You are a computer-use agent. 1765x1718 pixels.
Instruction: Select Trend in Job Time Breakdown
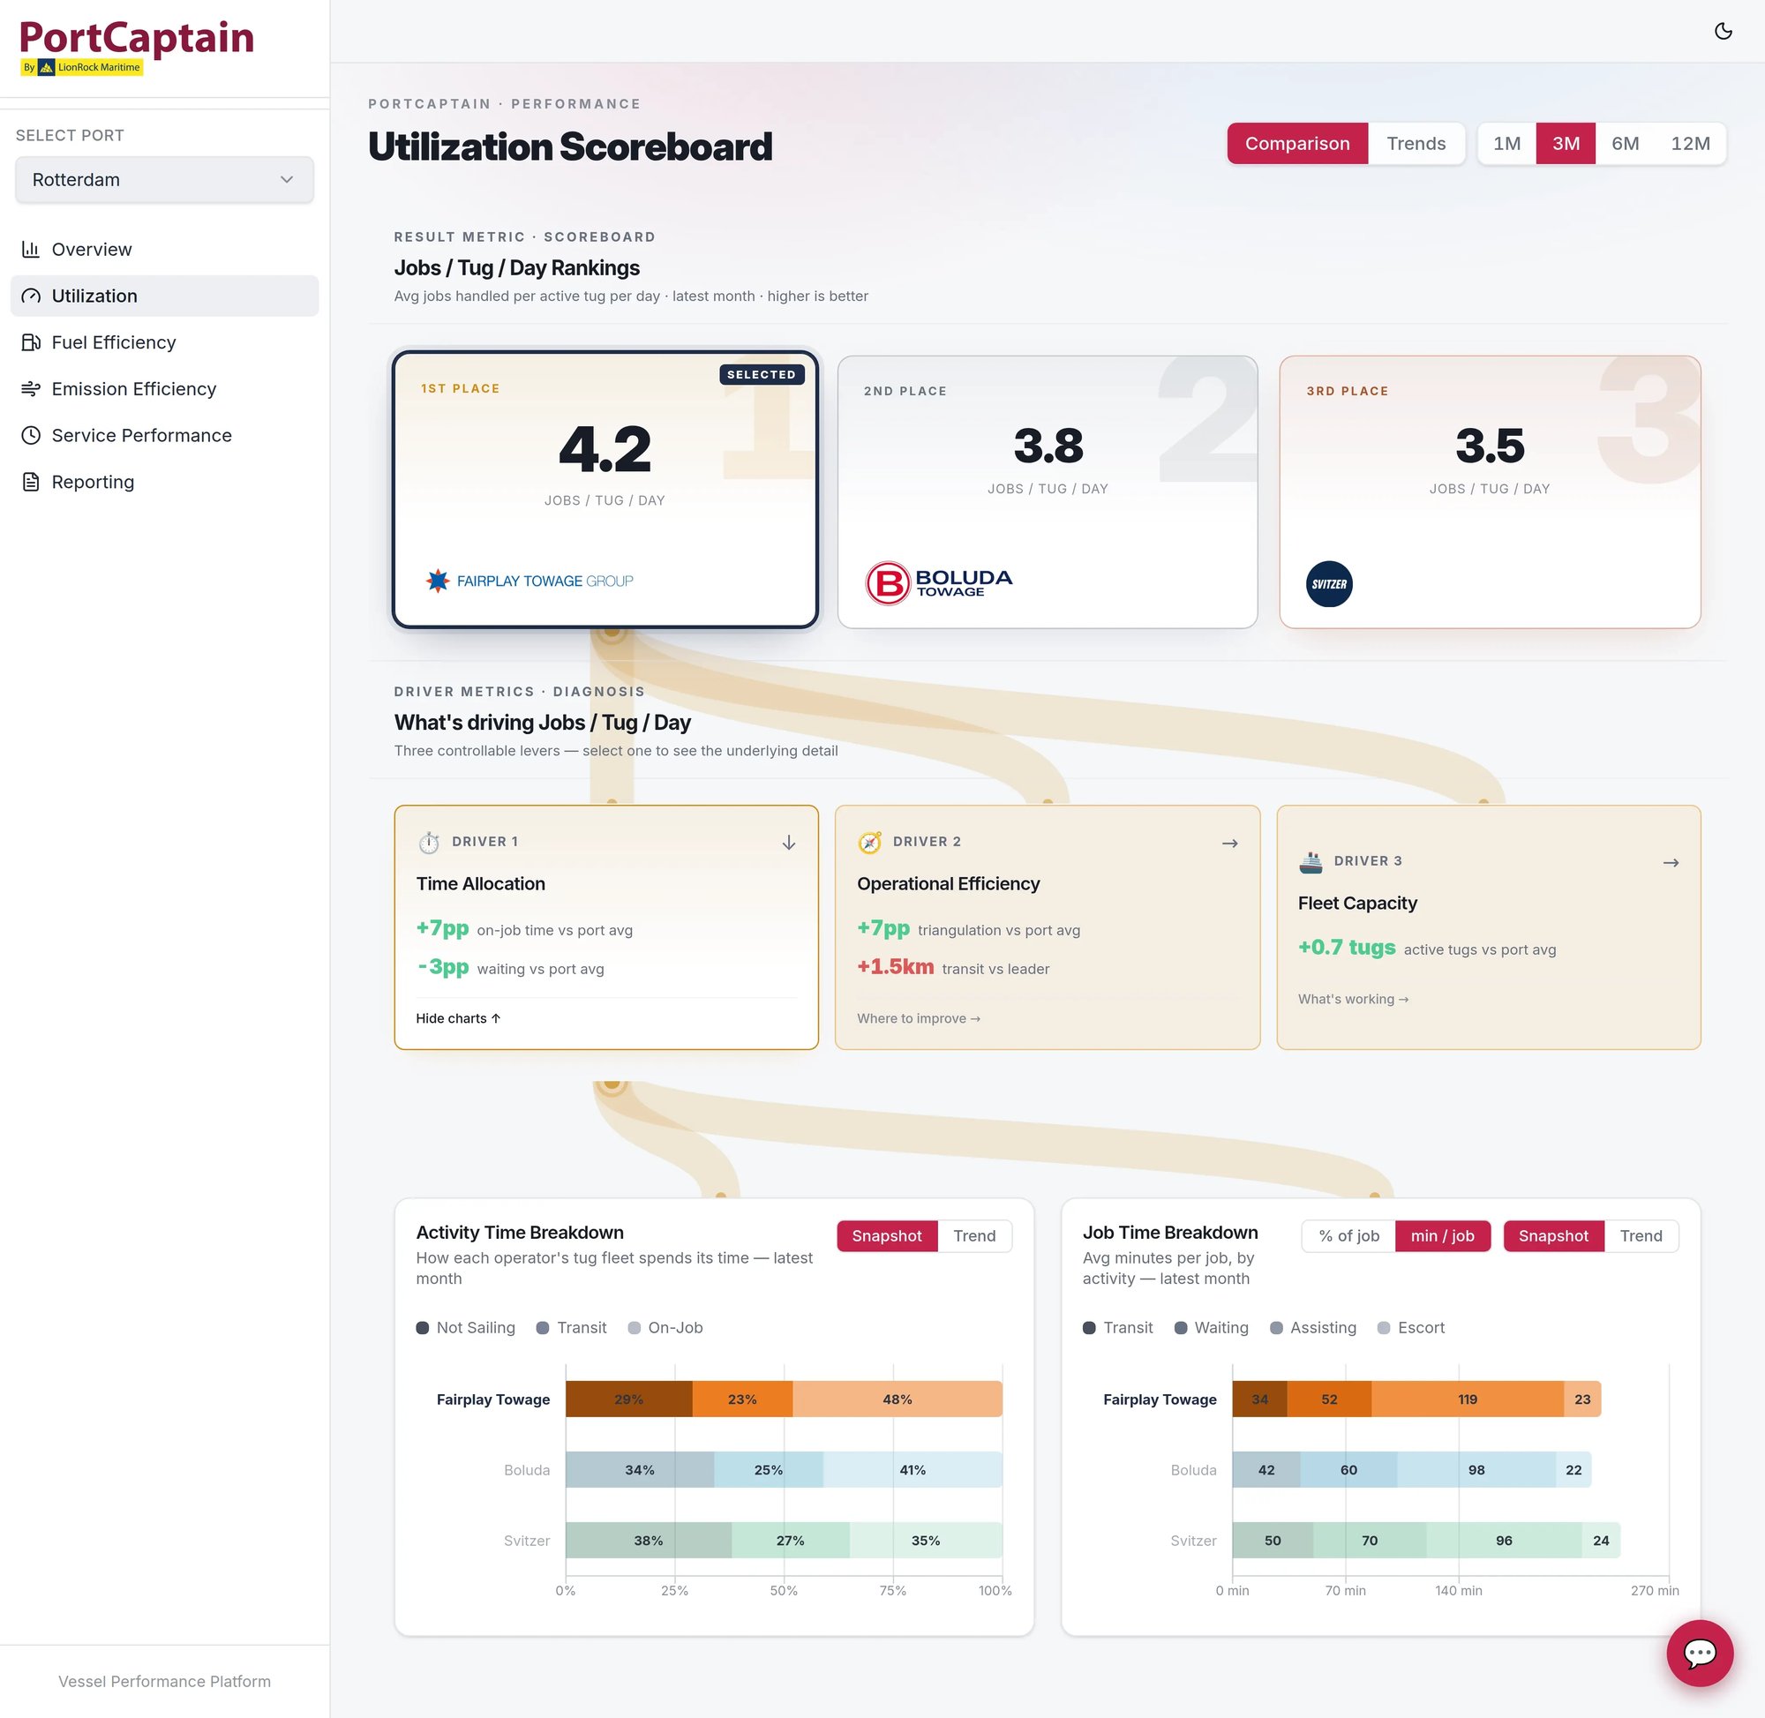click(x=1641, y=1235)
